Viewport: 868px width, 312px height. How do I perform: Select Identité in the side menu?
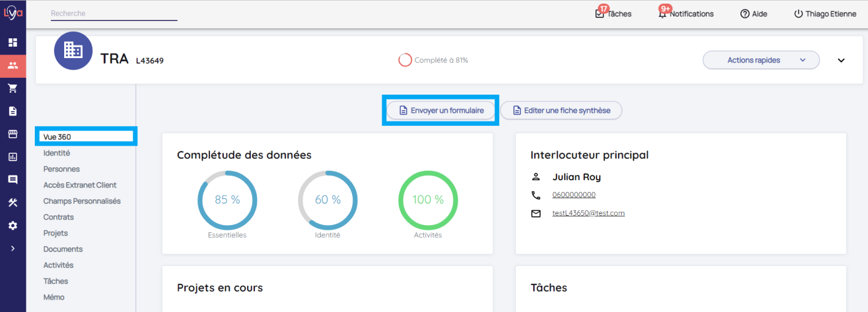click(x=56, y=153)
